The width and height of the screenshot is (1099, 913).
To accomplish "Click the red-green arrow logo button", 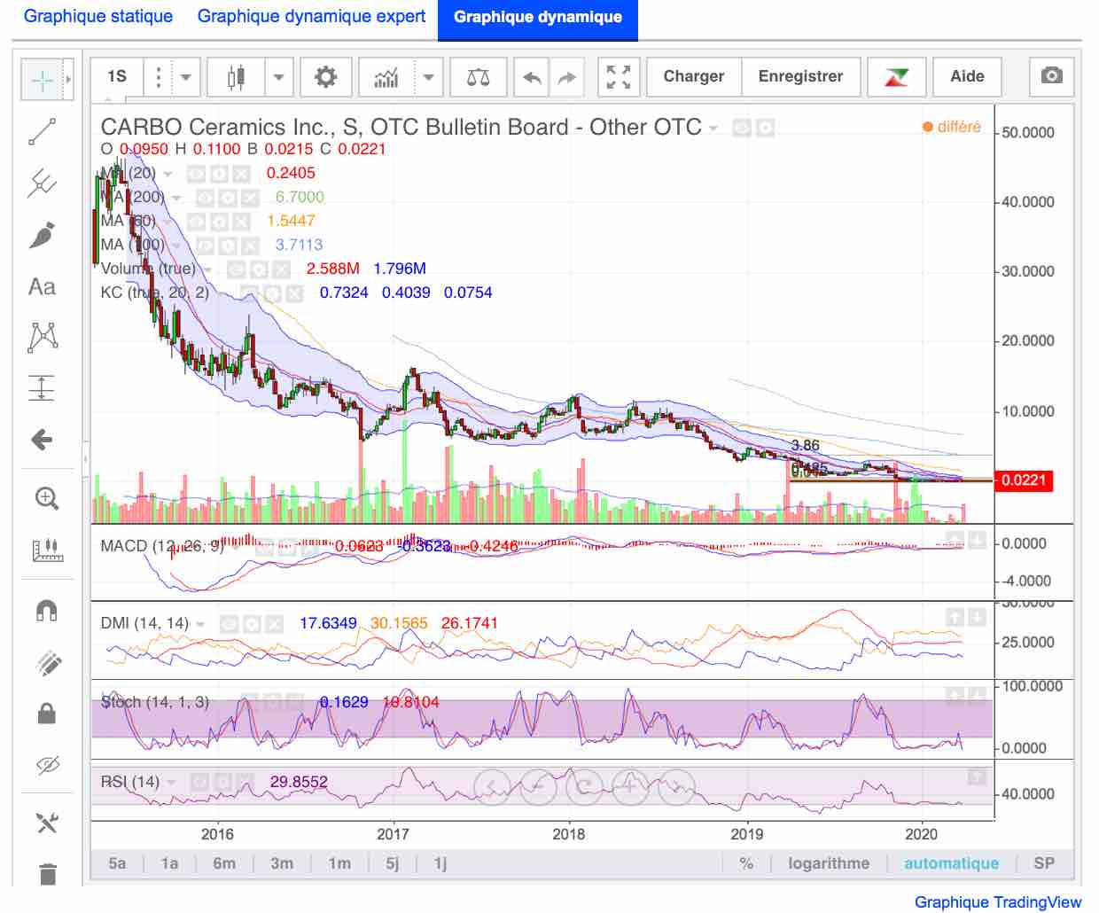I will pyautogui.click(x=896, y=77).
